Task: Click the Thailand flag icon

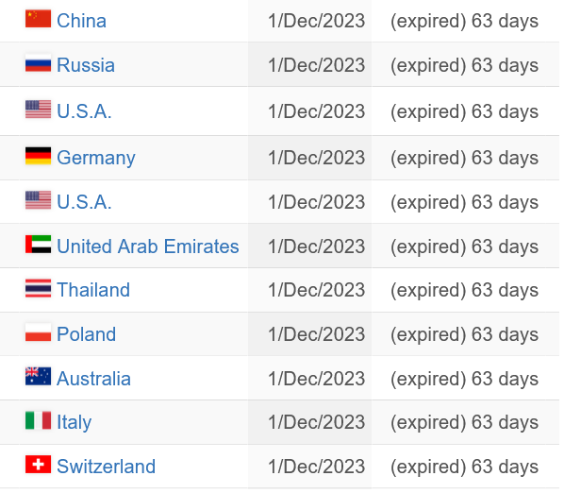Action: pos(38,288)
